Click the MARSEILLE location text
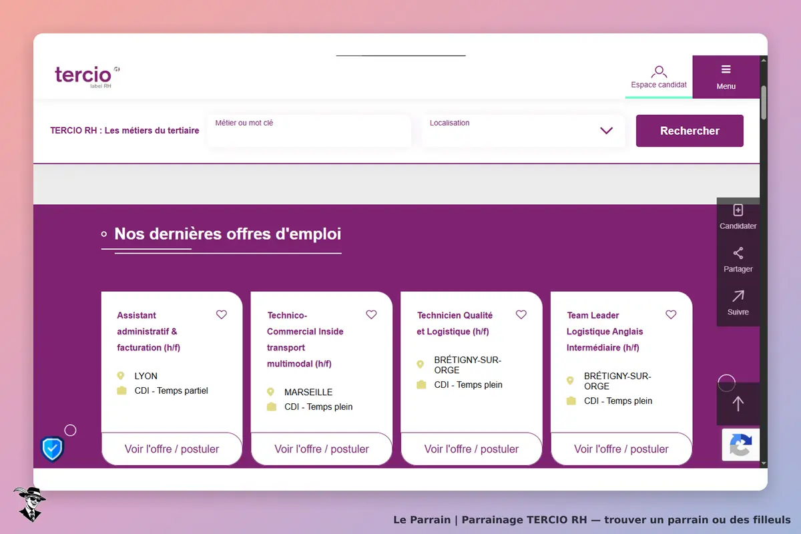This screenshot has width=801, height=534. pos(308,392)
